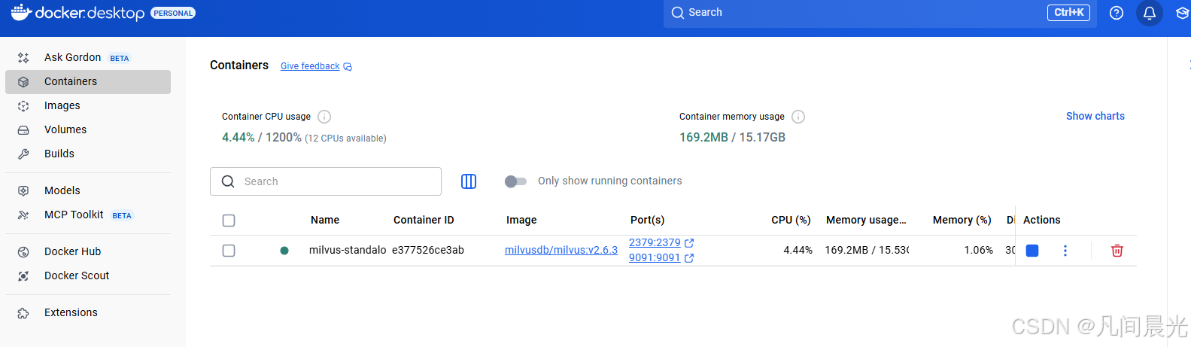Click the Give feedback link
Image resolution: width=1191 pixels, height=347 pixels.
click(x=310, y=66)
